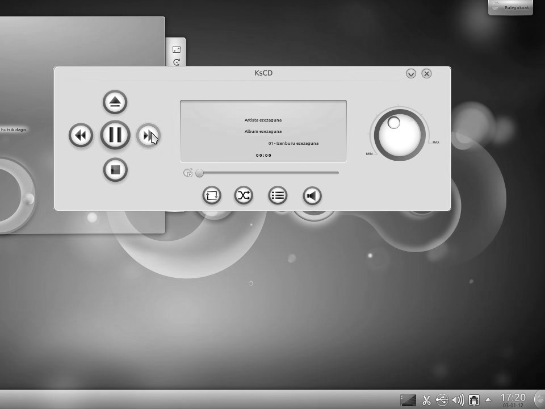Click the MIN label of volume knob

tap(369, 154)
